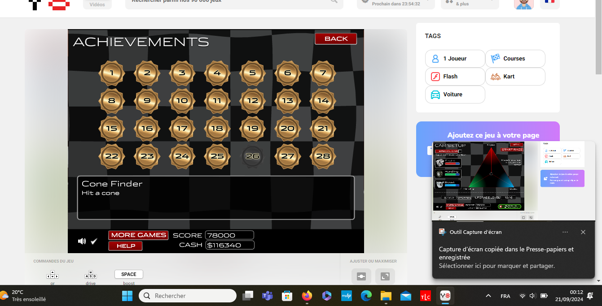Change language via French flag
602x306 pixels.
[549, 3]
